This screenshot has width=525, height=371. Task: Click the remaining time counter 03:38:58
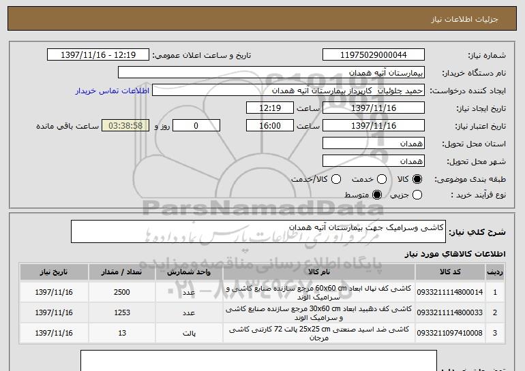coord(125,126)
